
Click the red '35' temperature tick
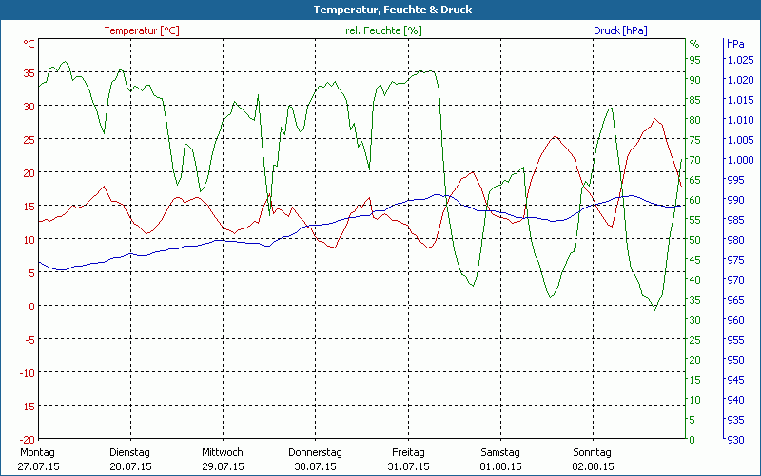29,73
